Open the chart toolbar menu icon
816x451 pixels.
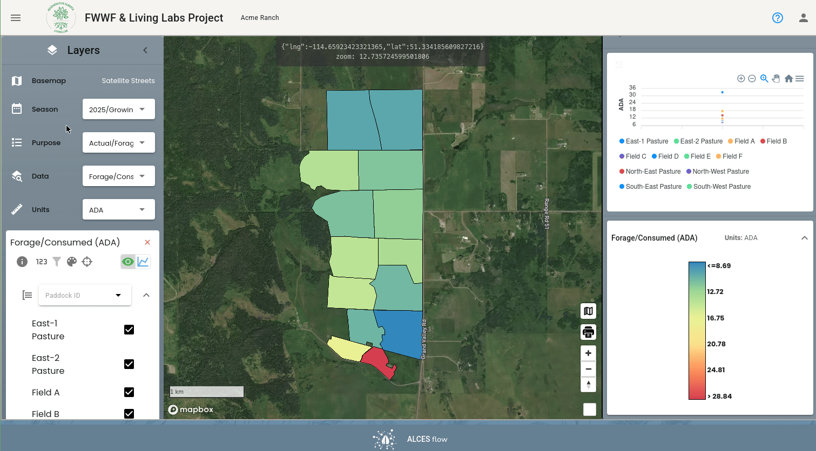[x=800, y=79]
